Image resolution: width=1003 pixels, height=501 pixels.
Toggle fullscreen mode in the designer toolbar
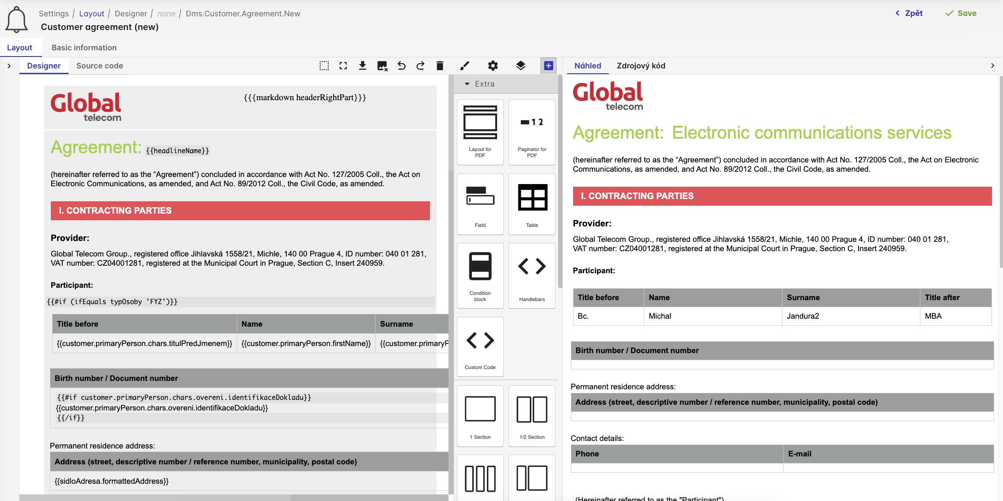(x=343, y=65)
